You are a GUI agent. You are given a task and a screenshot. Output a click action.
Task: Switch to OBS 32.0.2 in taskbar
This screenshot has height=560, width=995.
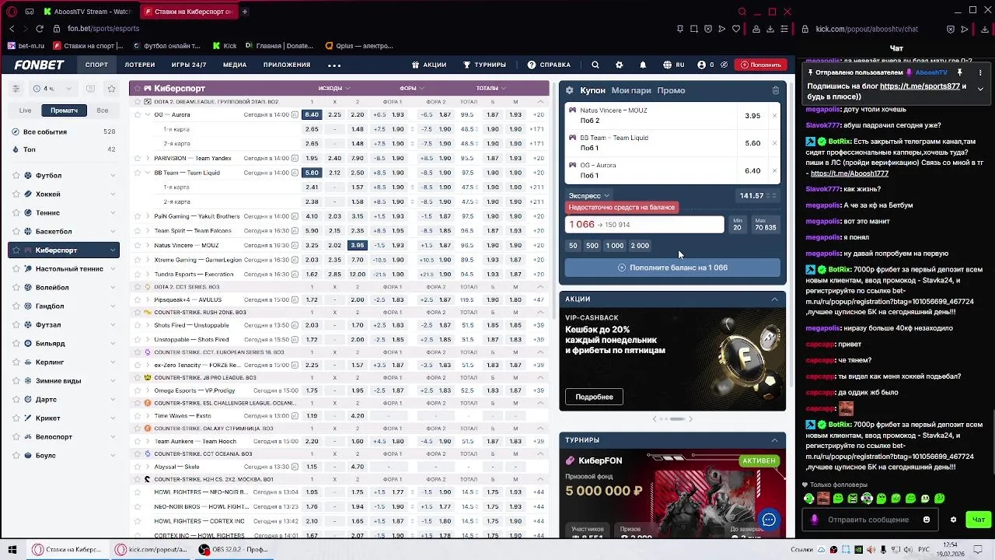pyautogui.click(x=233, y=549)
